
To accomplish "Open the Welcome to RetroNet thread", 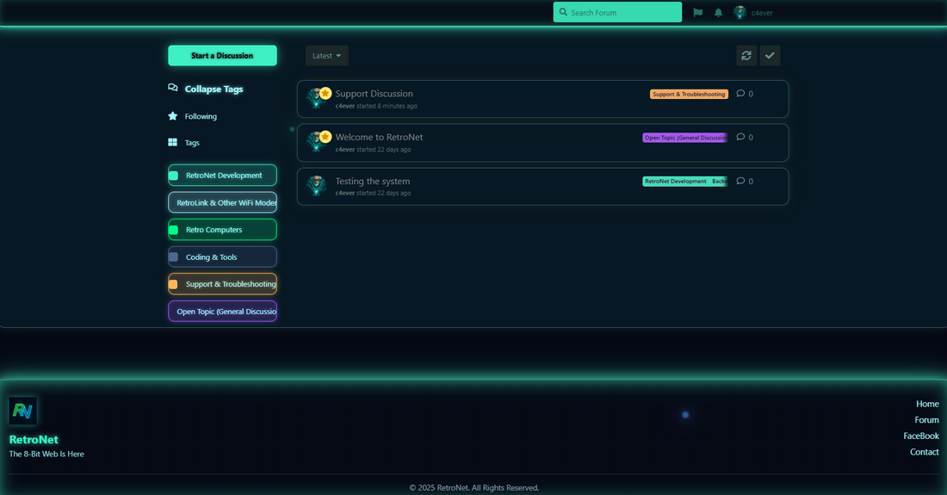I will tap(379, 137).
